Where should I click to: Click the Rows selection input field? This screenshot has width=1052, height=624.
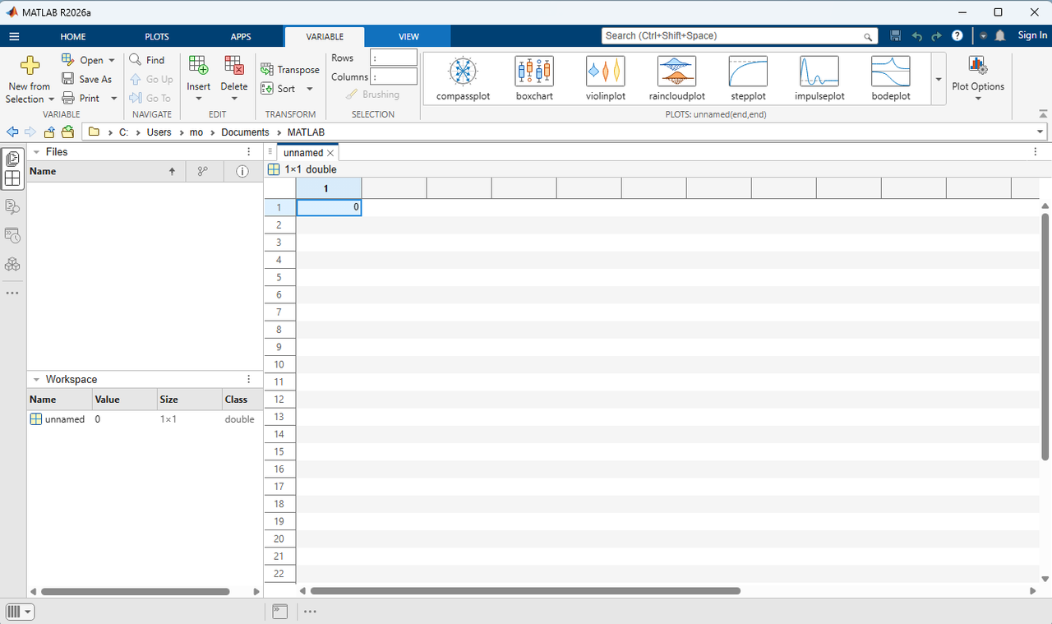click(x=394, y=58)
